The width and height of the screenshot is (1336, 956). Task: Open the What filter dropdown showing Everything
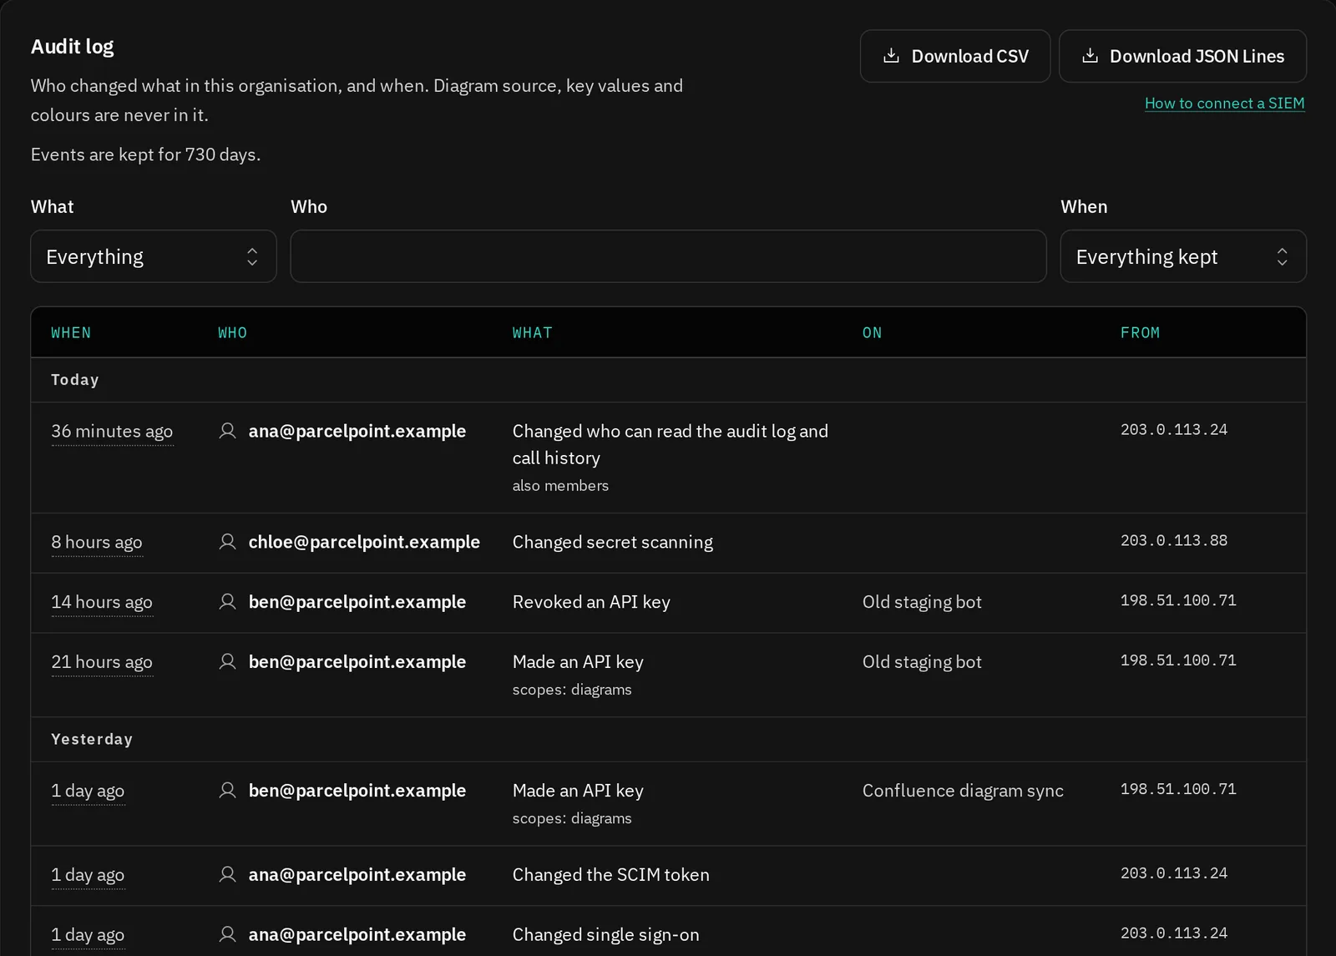(154, 256)
